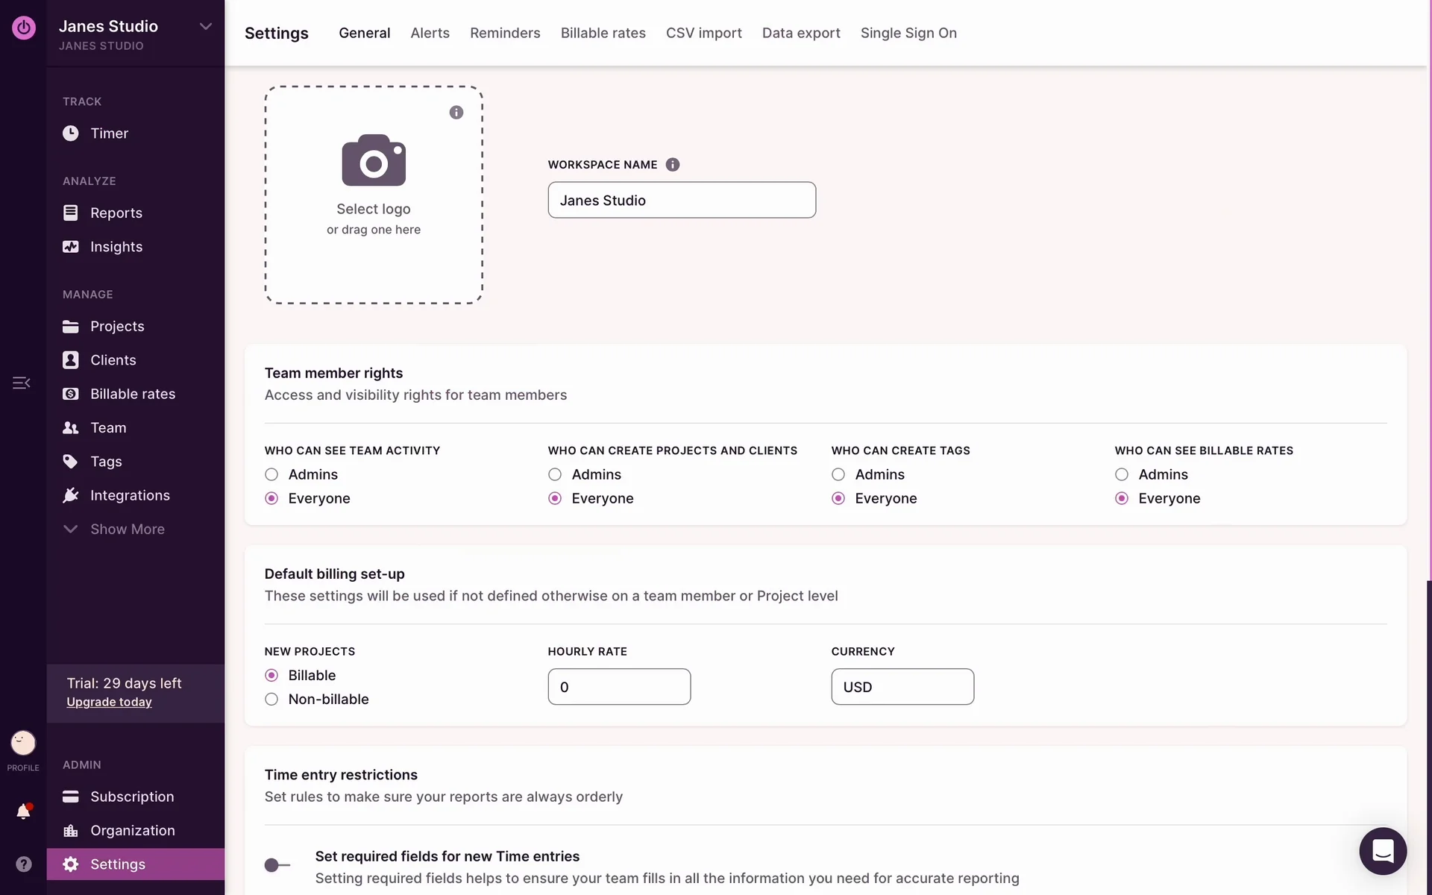Screen dimensions: 1432x895
Task: Select Non-billable for new projects
Action: pyautogui.click(x=271, y=699)
